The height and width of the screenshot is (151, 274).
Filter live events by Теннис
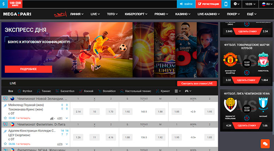pyautogui.click(x=44, y=91)
